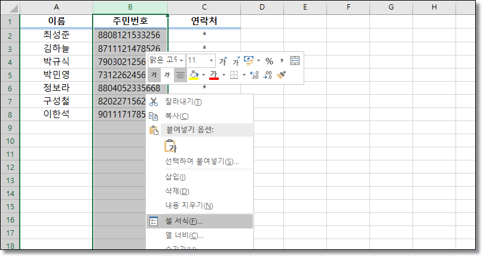Choose 삭제(D) from context menu

click(200, 191)
